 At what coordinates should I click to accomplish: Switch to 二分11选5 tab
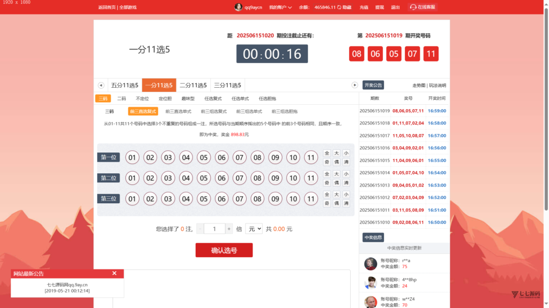click(193, 85)
